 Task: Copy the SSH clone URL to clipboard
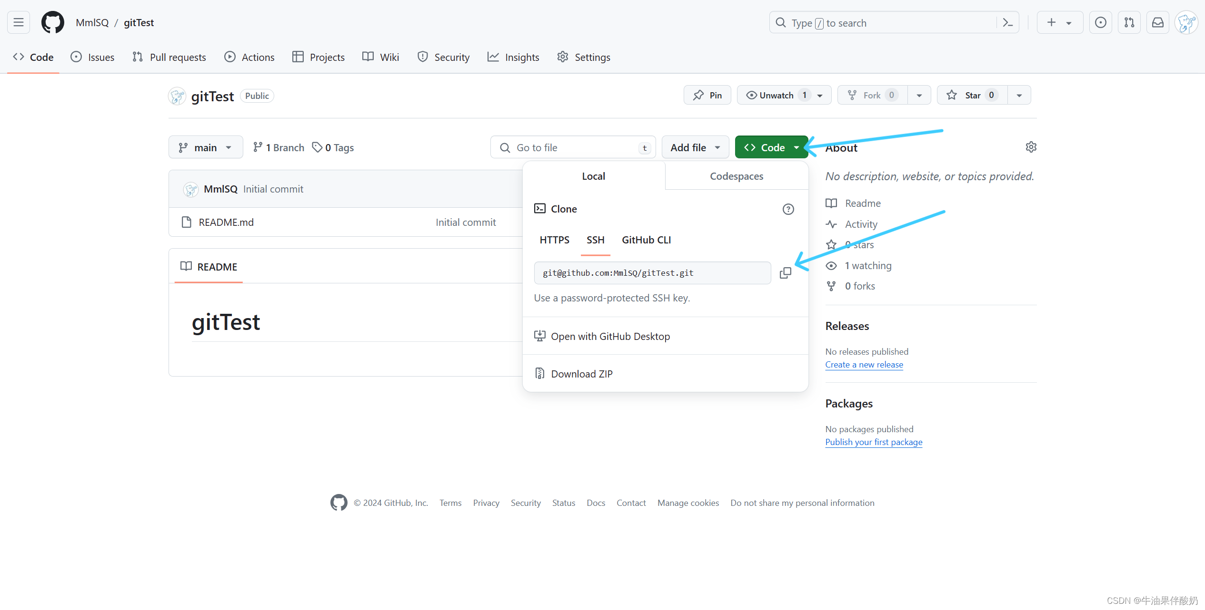tap(785, 273)
